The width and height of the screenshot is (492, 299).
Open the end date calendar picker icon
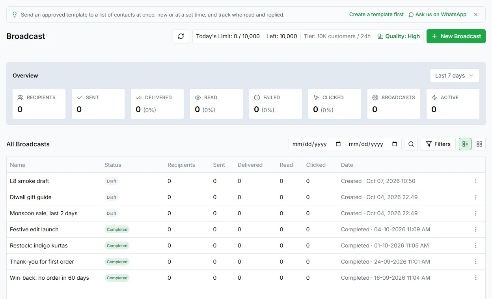[395, 144]
